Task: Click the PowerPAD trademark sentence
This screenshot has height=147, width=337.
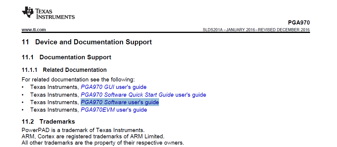Action: [x=83, y=130]
